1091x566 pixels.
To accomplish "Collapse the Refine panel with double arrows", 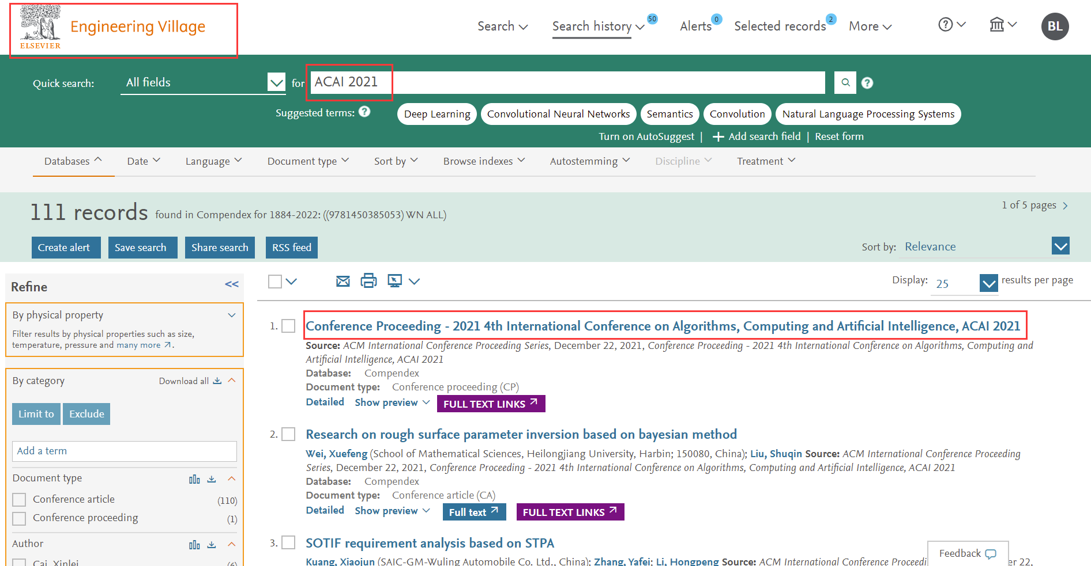I will 232,284.
